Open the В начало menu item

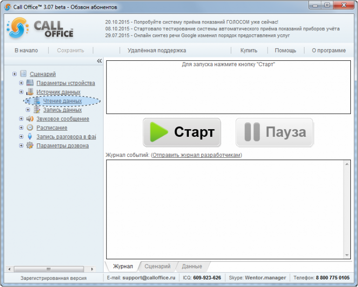click(x=26, y=51)
